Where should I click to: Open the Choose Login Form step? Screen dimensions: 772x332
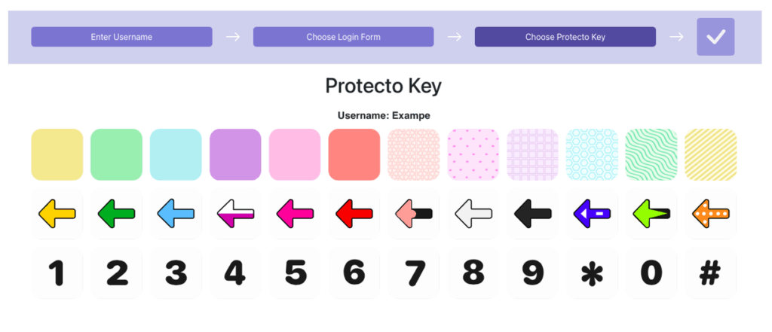[344, 37]
